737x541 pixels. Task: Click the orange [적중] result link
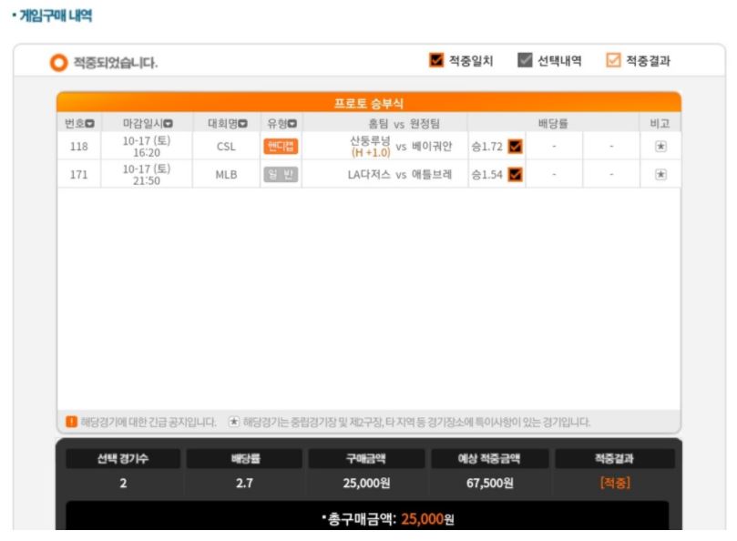pos(615,483)
